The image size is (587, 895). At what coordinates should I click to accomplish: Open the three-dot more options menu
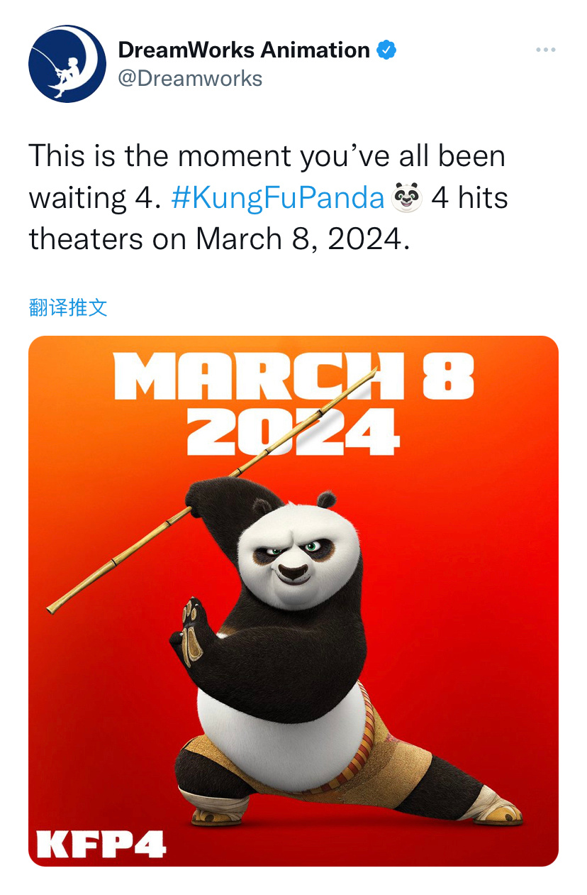pyautogui.click(x=545, y=50)
